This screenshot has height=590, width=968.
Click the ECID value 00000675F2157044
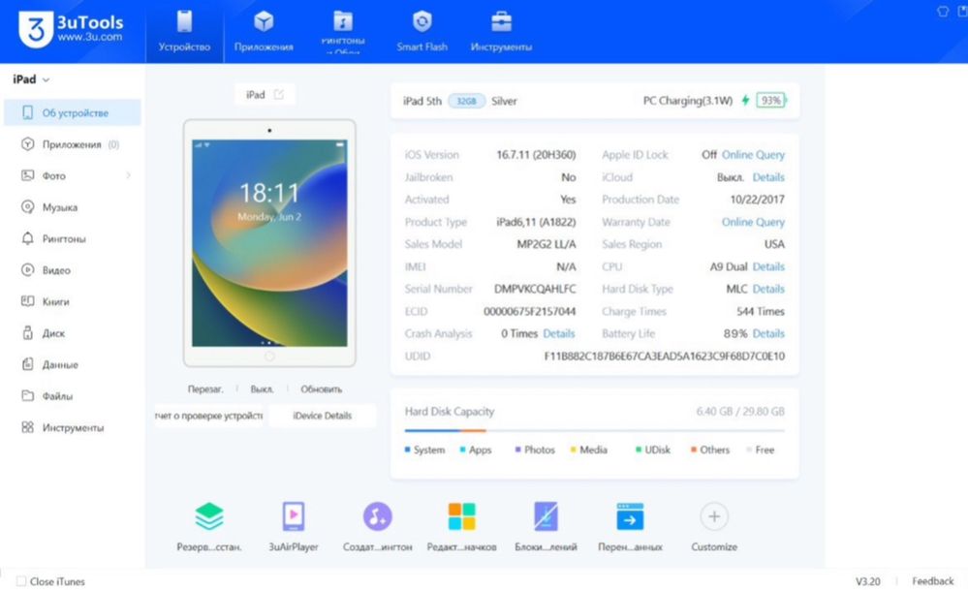pyautogui.click(x=530, y=312)
